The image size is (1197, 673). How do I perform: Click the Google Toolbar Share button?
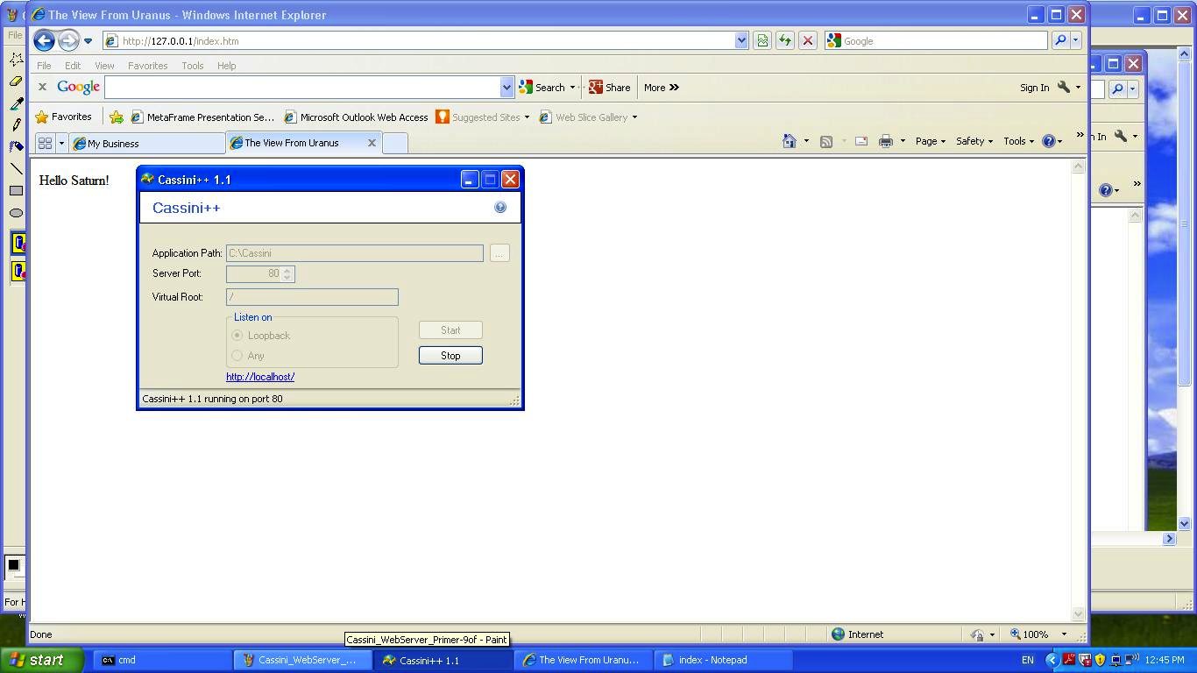[610, 88]
